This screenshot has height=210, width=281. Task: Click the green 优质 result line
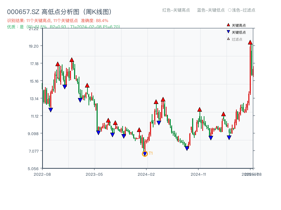click(64, 27)
